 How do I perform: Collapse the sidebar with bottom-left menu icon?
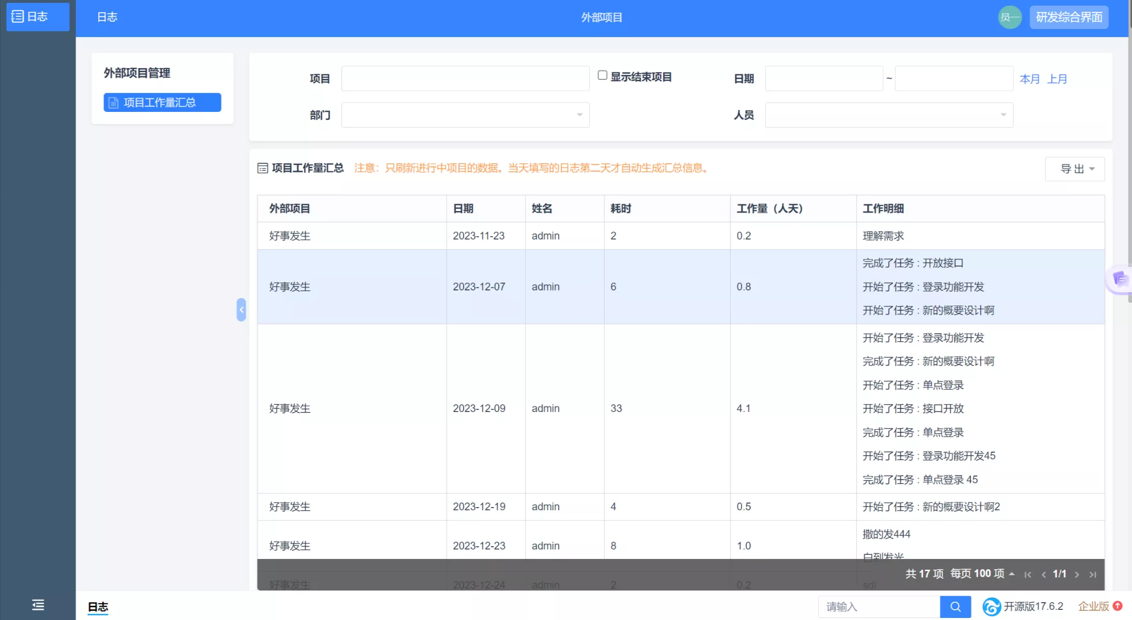click(38, 605)
